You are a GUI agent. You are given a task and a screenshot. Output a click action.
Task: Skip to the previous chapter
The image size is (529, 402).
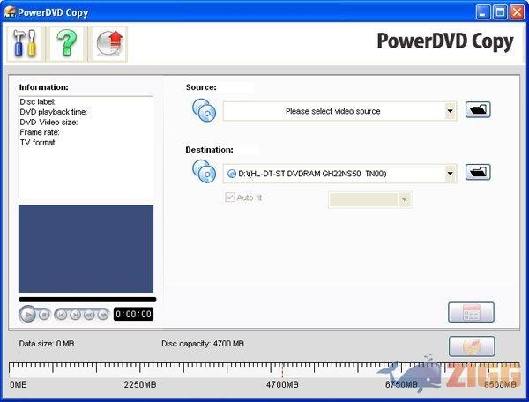click(x=61, y=314)
